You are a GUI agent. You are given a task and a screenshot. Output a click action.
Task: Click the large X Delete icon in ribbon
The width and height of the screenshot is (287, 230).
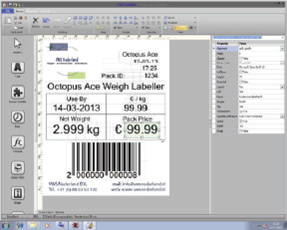click(x=35, y=20)
